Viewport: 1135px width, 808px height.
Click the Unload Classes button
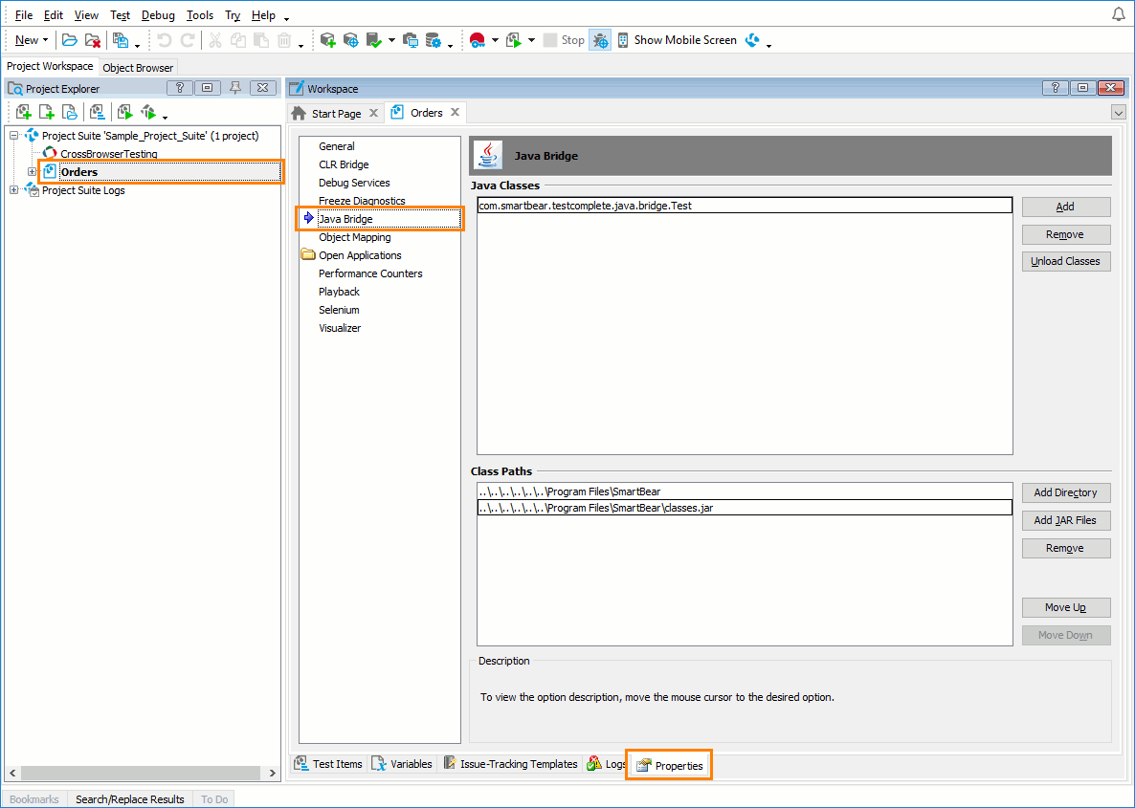[1065, 262]
